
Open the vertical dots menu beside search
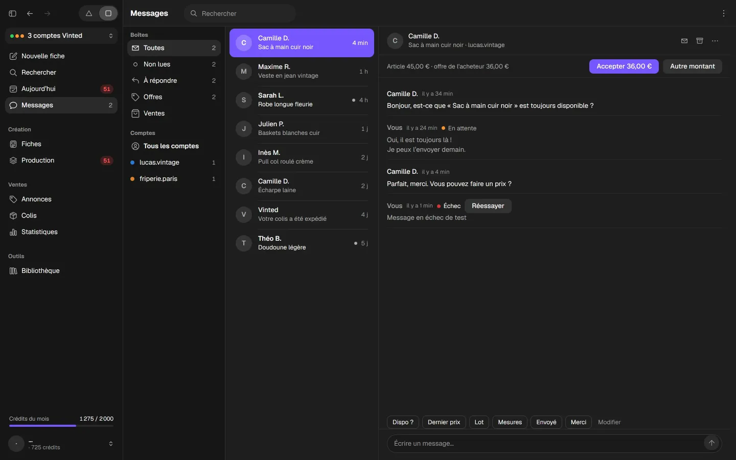pyautogui.click(x=724, y=14)
